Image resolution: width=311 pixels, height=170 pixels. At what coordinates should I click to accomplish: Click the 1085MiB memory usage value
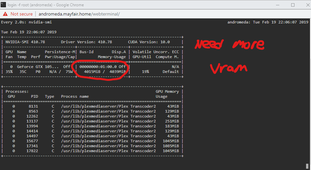click(x=171, y=146)
